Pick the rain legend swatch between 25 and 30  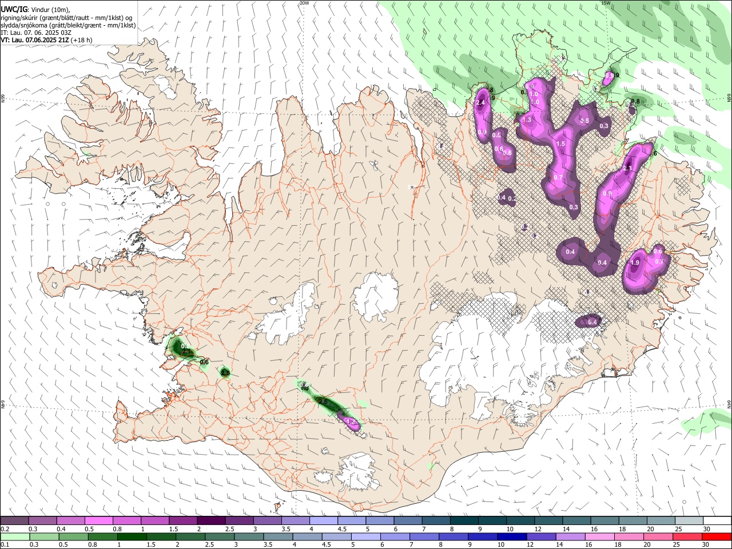(687, 537)
